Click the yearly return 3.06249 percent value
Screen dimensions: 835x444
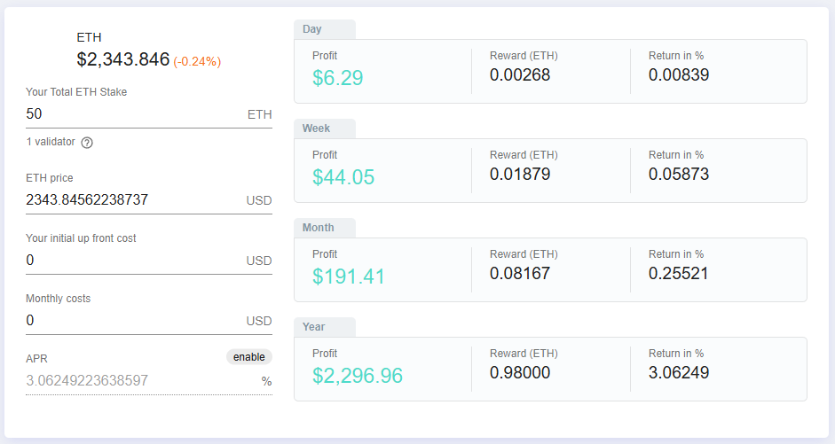click(x=679, y=373)
